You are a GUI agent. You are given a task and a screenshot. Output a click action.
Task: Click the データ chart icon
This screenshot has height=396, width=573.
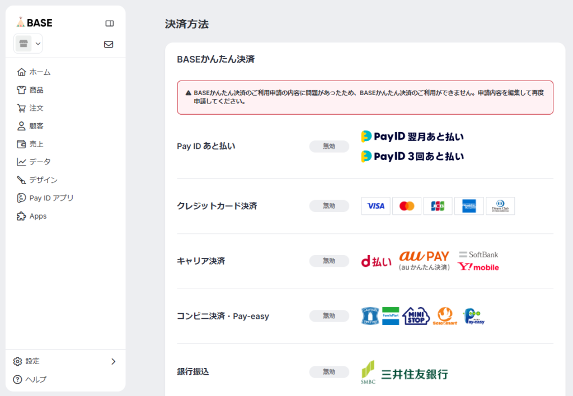tap(22, 162)
